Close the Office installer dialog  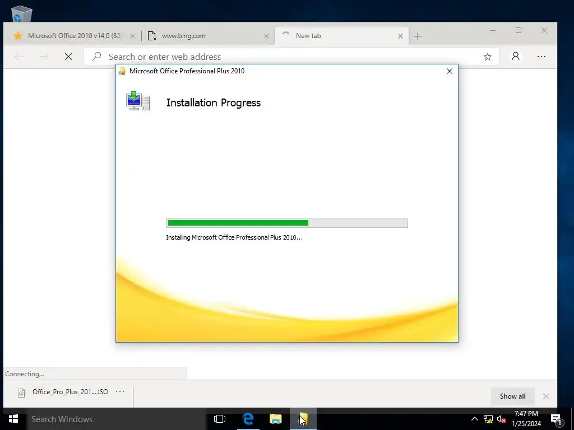450,71
